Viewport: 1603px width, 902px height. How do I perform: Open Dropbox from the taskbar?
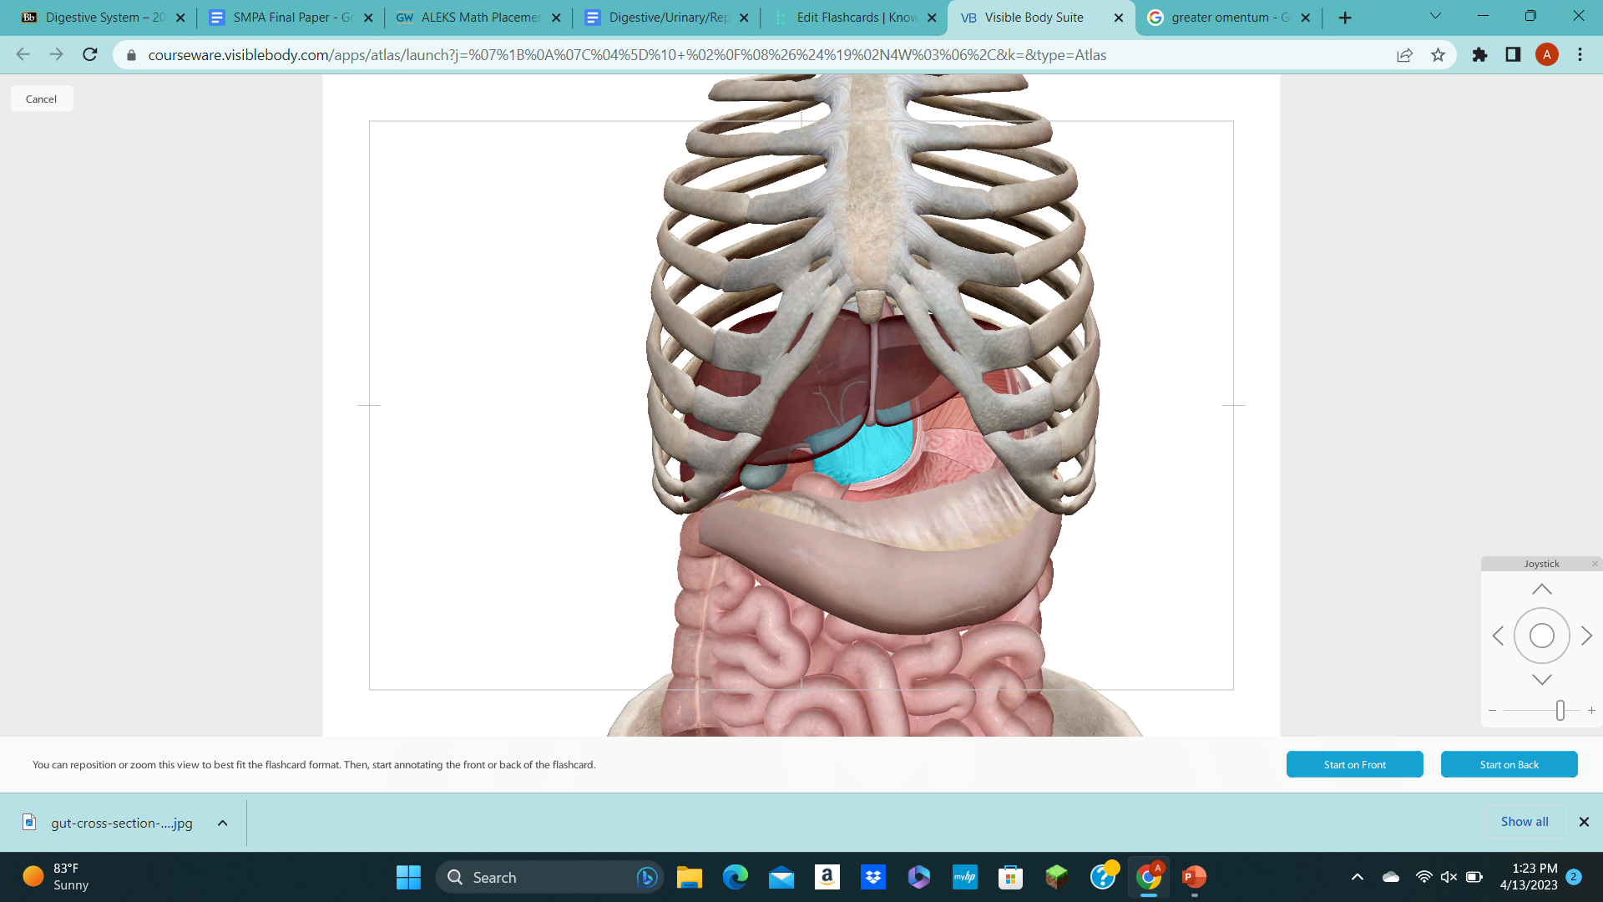[x=872, y=878]
